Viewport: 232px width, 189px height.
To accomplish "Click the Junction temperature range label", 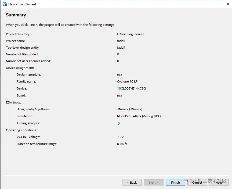I will 37,144.
